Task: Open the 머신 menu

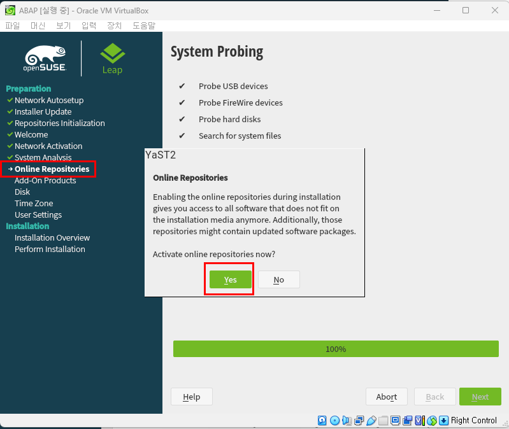Action: (38, 25)
